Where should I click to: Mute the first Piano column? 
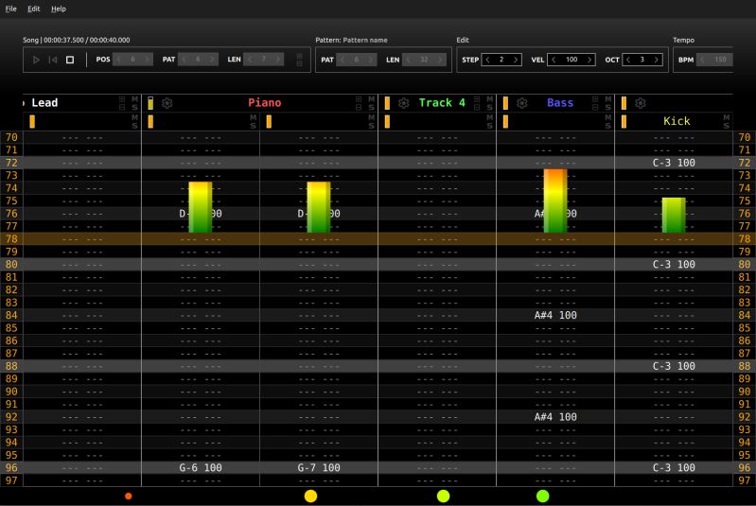(254, 117)
